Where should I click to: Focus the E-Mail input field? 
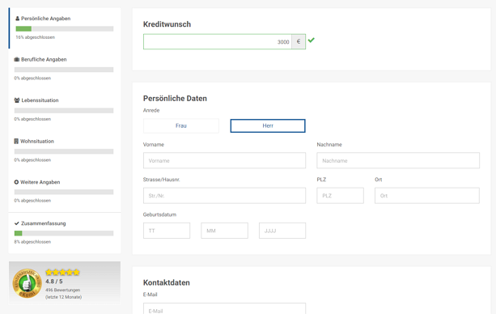click(x=224, y=308)
